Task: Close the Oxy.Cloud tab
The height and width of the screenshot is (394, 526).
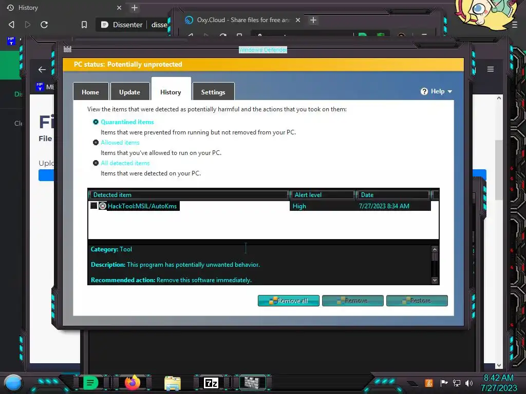Action: 298,20
